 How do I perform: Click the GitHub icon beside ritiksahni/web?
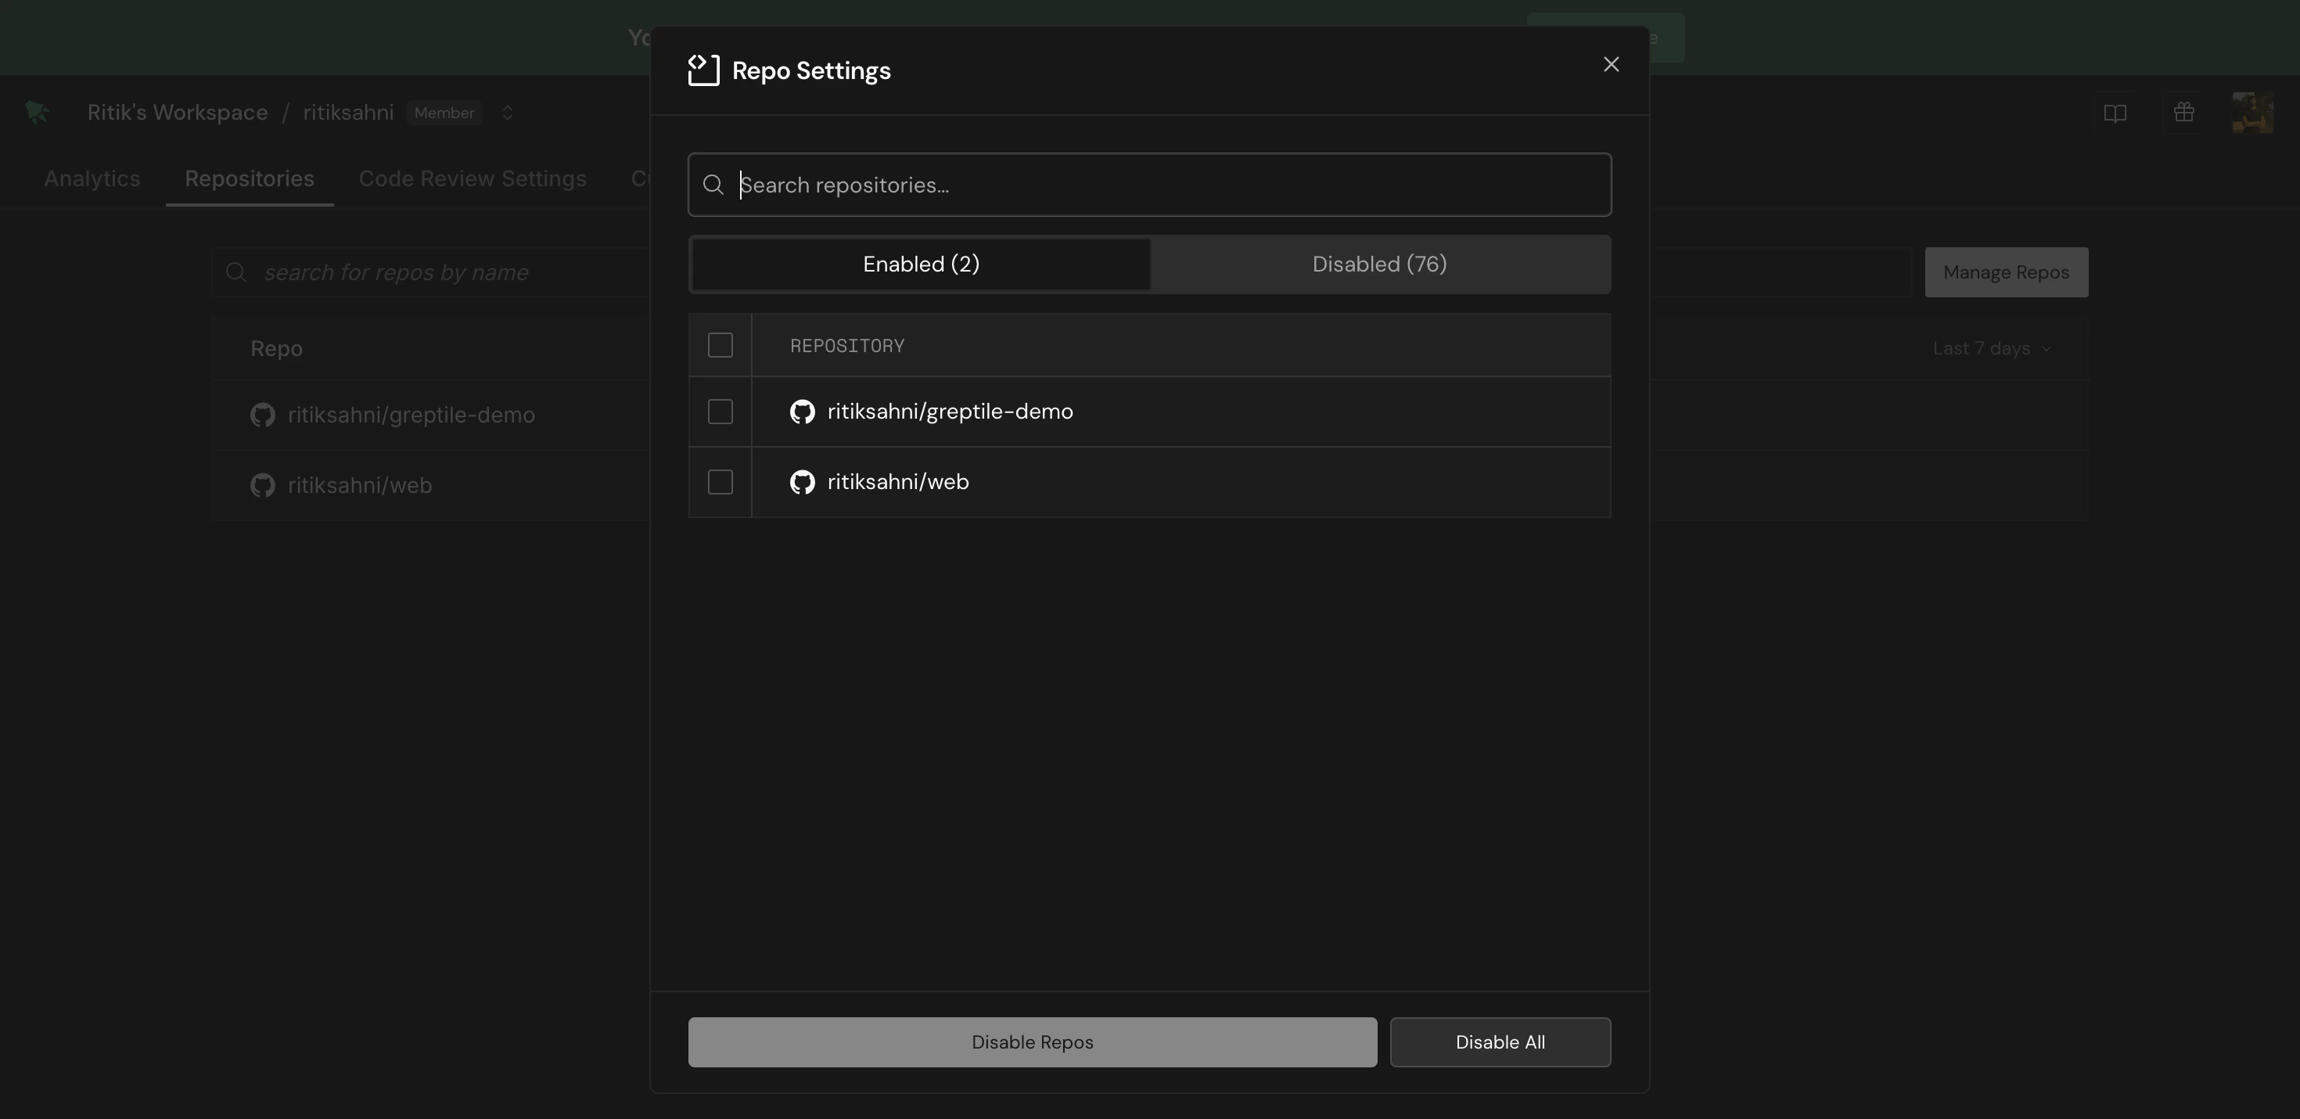(x=801, y=481)
